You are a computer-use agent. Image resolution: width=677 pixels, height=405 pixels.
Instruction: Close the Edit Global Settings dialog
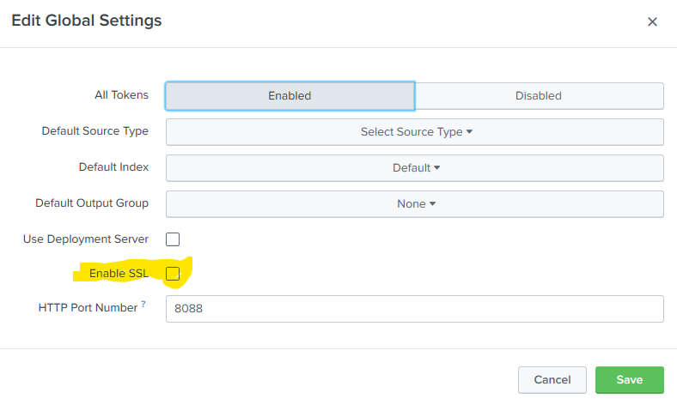pyautogui.click(x=652, y=21)
